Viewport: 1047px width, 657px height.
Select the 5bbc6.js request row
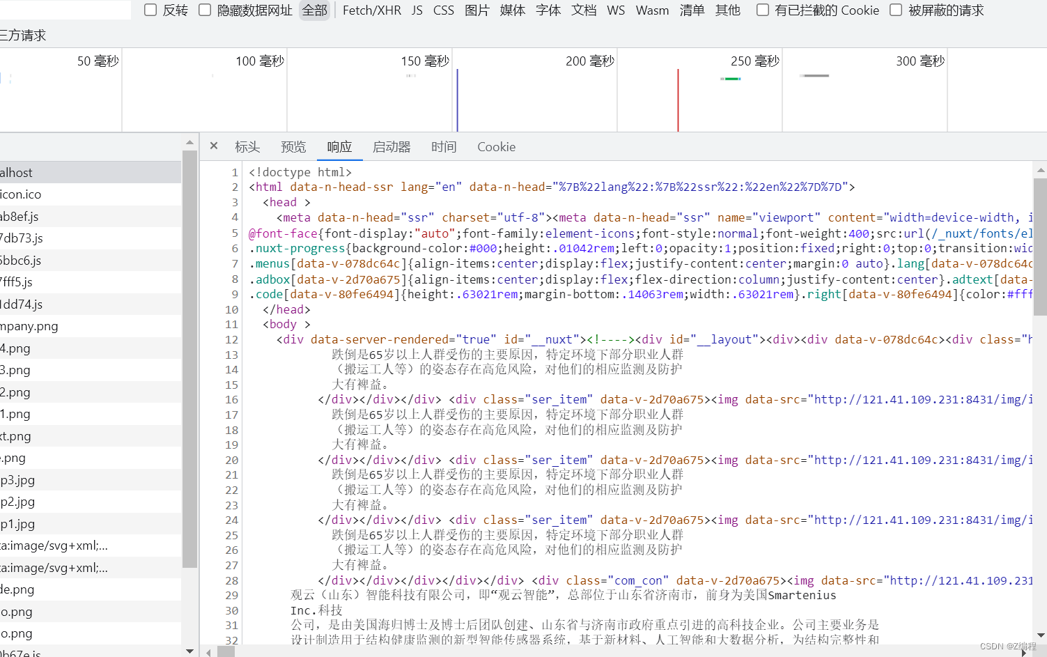tap(91, 260)
